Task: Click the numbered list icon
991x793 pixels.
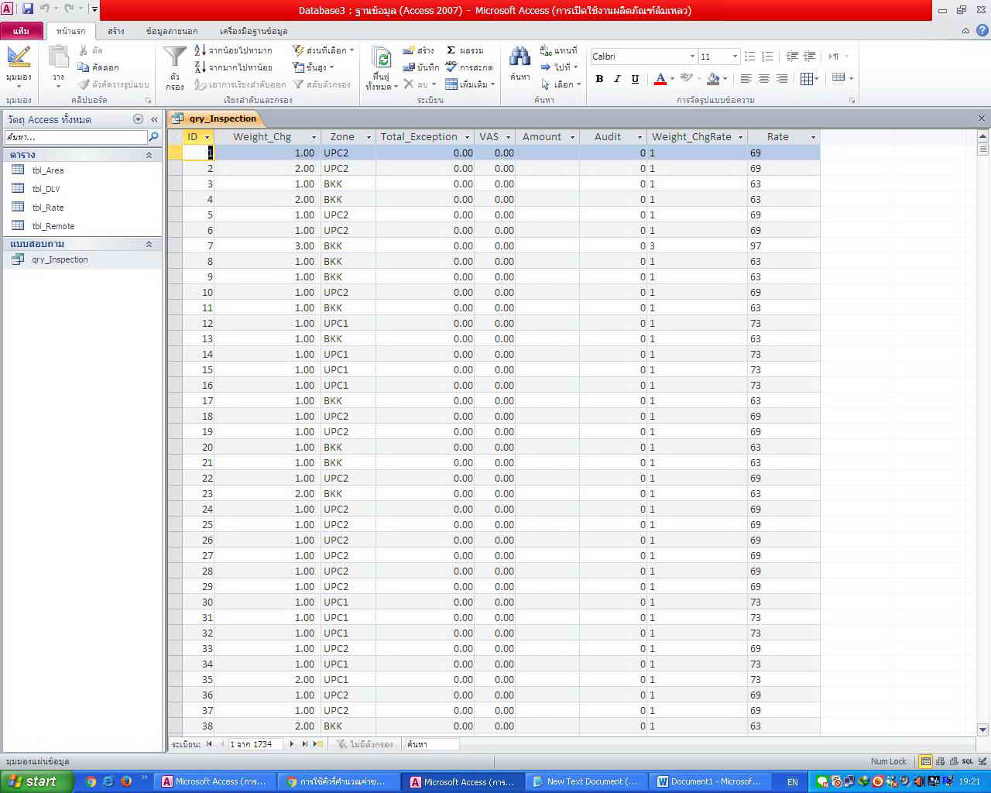Action: (x=767, y=57)
